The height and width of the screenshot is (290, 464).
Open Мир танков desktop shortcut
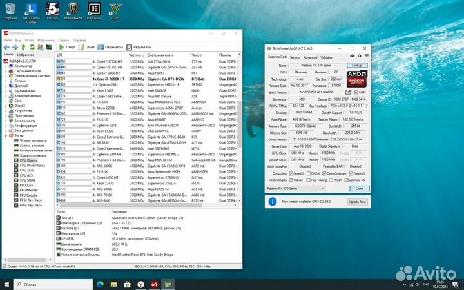coord(73,12)
